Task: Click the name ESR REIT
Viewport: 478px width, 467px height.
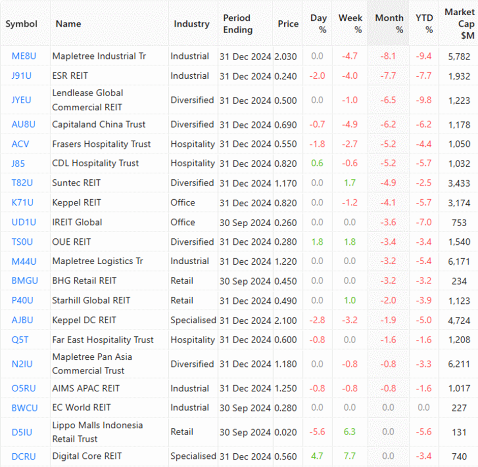Action: coord(70,76)
